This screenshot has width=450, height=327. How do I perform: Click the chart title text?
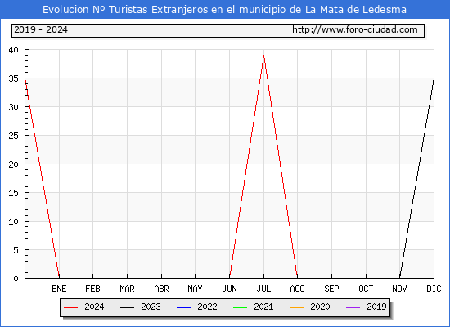pyautogui.click(x=224, y=10)
